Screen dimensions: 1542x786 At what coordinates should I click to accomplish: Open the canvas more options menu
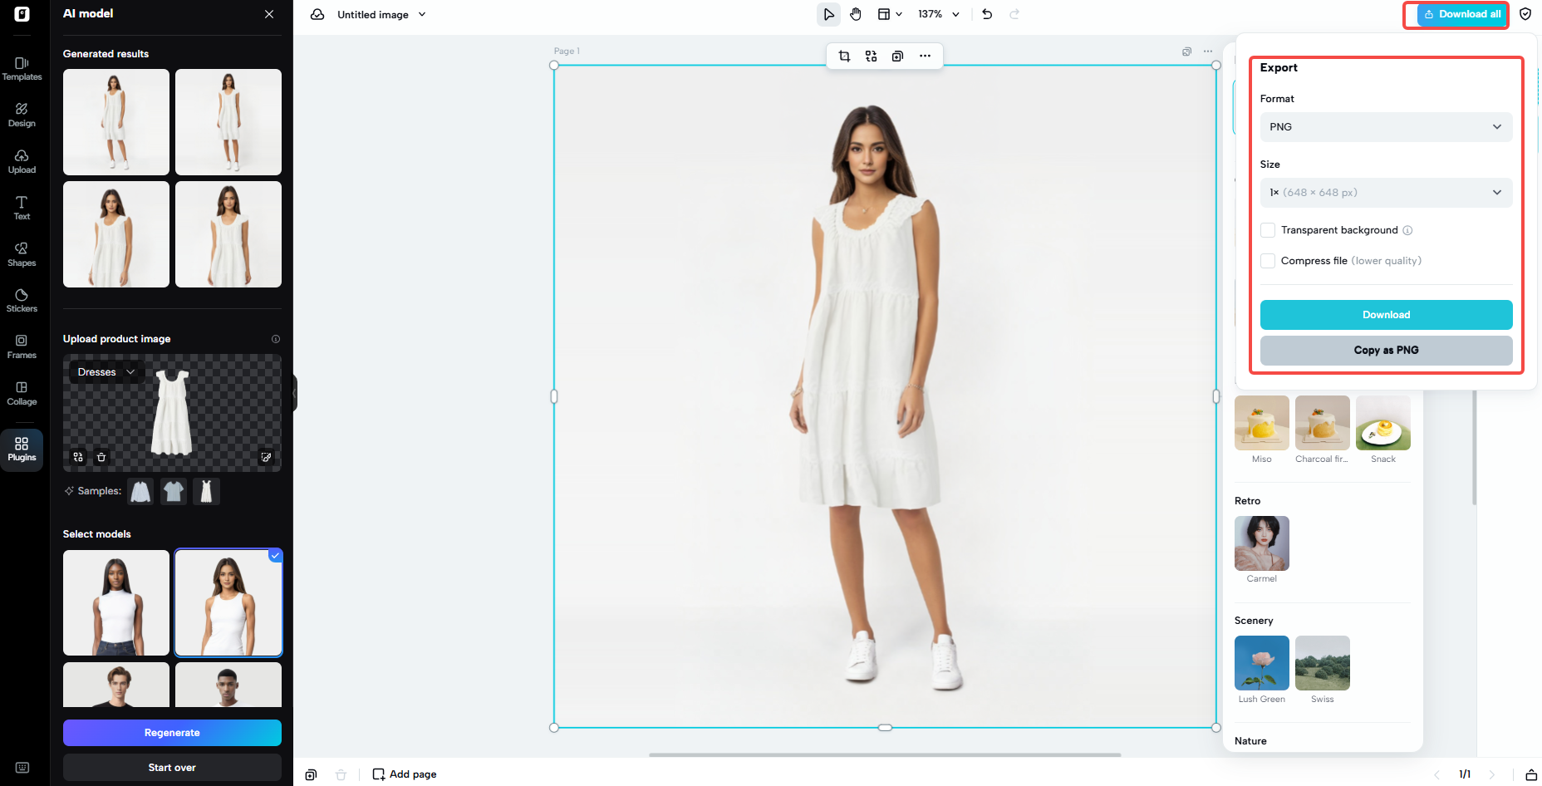pos(926,56)
